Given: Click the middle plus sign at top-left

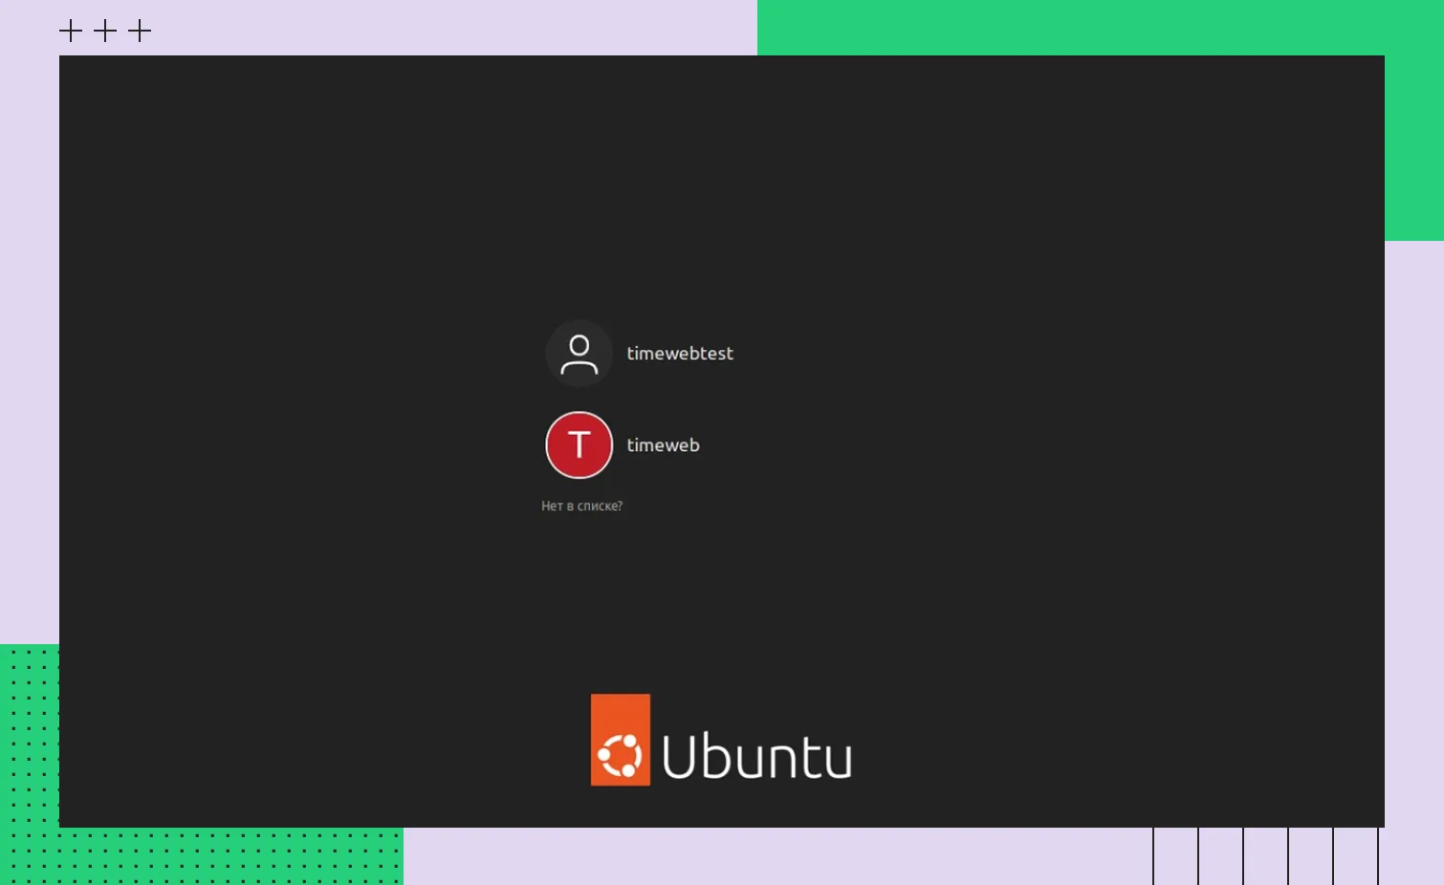Looking at the screenshot, I should pos(105,32).
